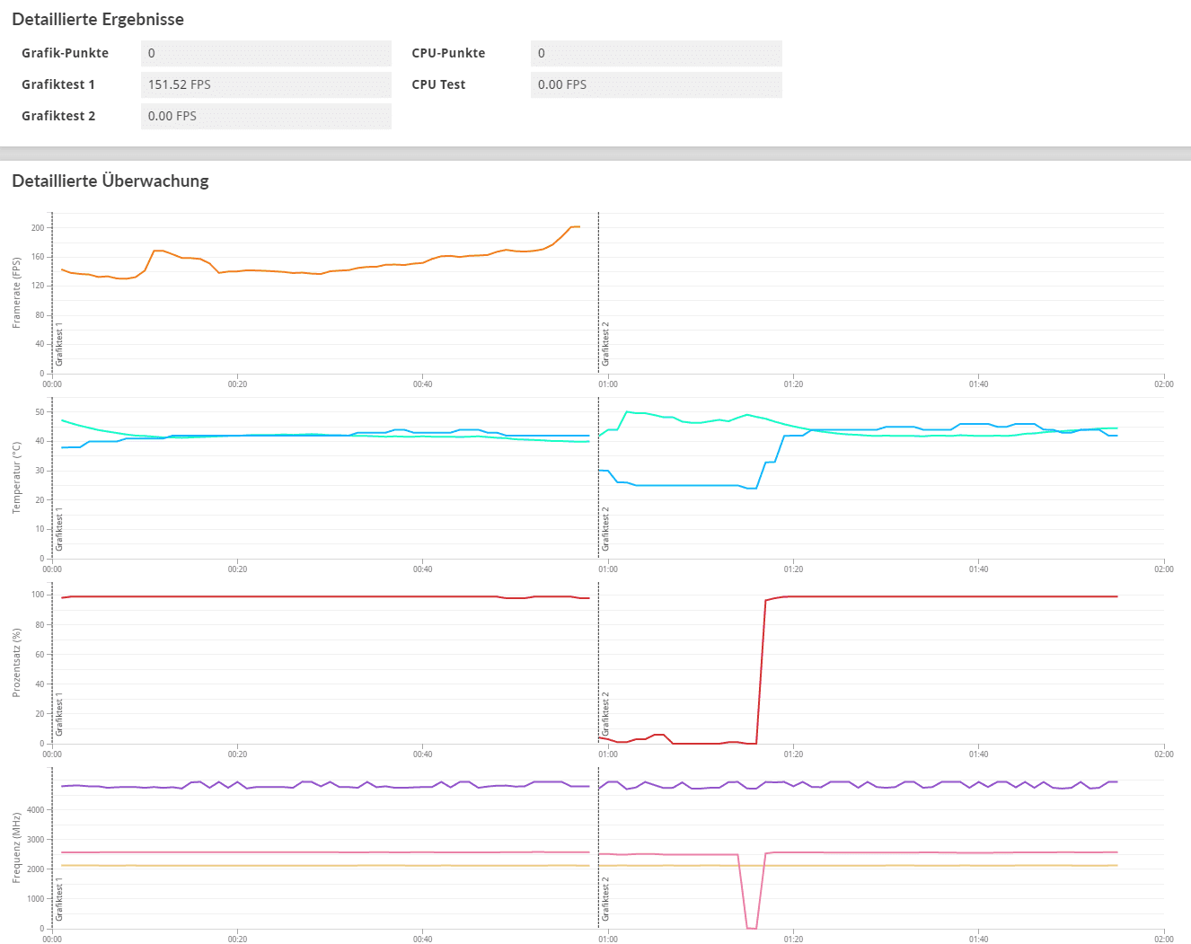The image size is (1191, 944).
Task: Select the Grafiktest 2 result label
Action: point(58,116)
